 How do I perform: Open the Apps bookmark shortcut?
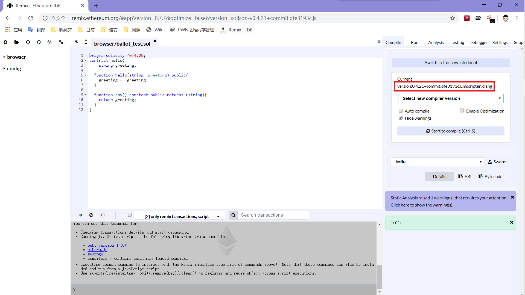click(x=14, y=30)
